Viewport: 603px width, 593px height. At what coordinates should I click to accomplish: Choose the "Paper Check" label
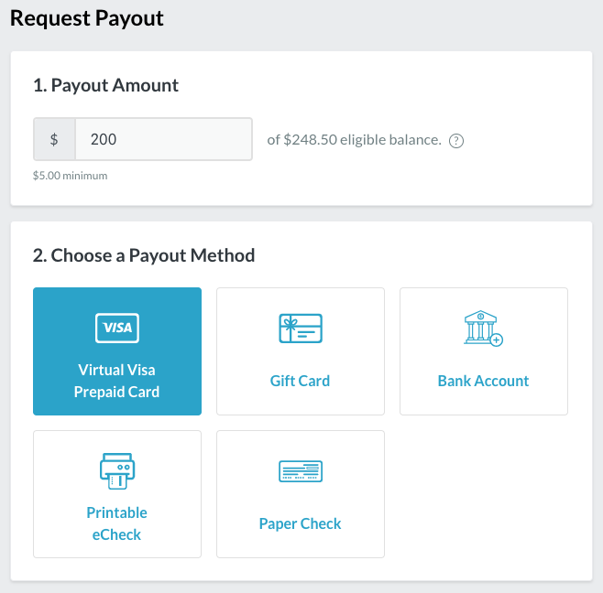(x=301, y=523)
